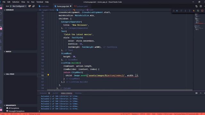Click Spaces: 2 indentation in status bar

135,114
